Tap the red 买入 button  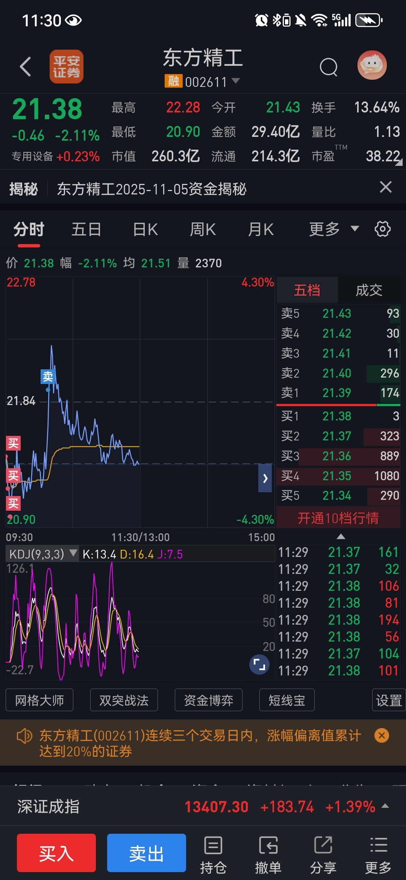[x=56, y=853]
